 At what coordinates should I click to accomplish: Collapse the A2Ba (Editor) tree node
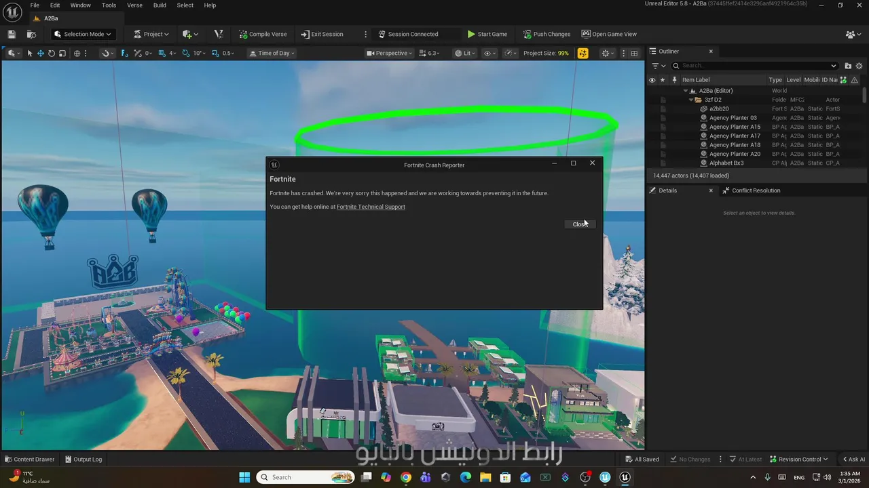click(686, 91)
